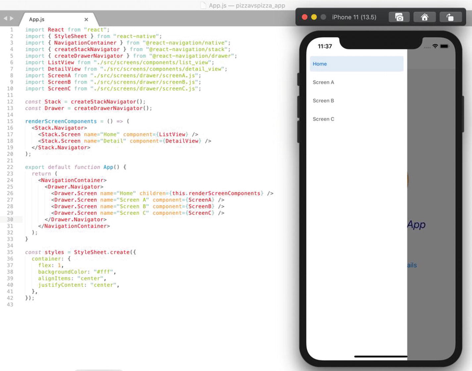
Task: Open Screen A from the drawer
Action: [356, 82]
